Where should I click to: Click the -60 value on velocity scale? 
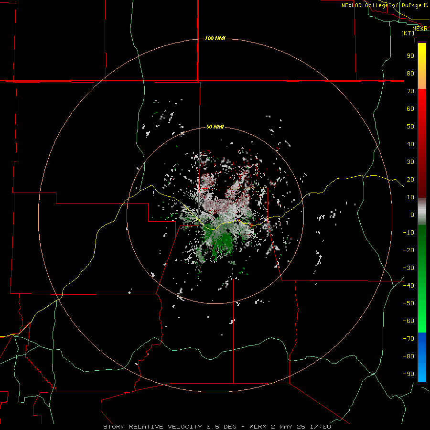pyautogui.click(x=408, y=321)
